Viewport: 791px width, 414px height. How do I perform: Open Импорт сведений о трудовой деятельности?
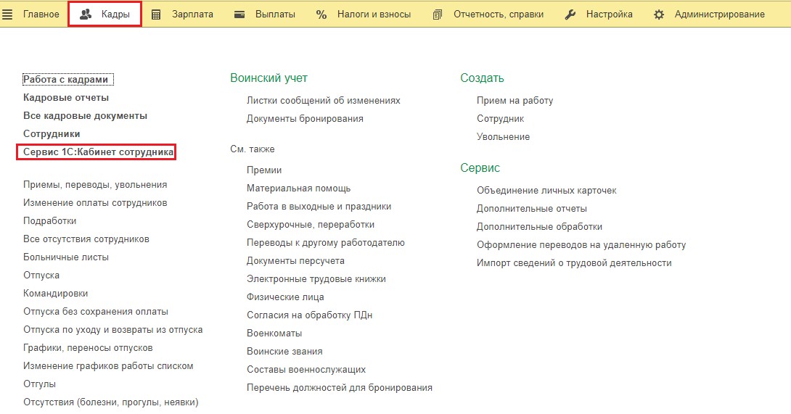click(574, 263)
